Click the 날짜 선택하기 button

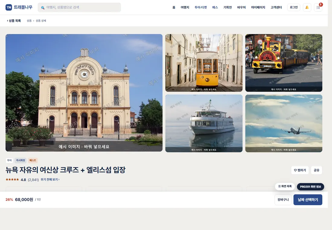pyautogui.click(x=308, y=200)
